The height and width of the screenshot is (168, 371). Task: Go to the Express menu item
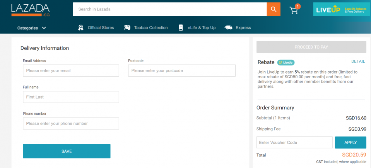pos(243,28)
